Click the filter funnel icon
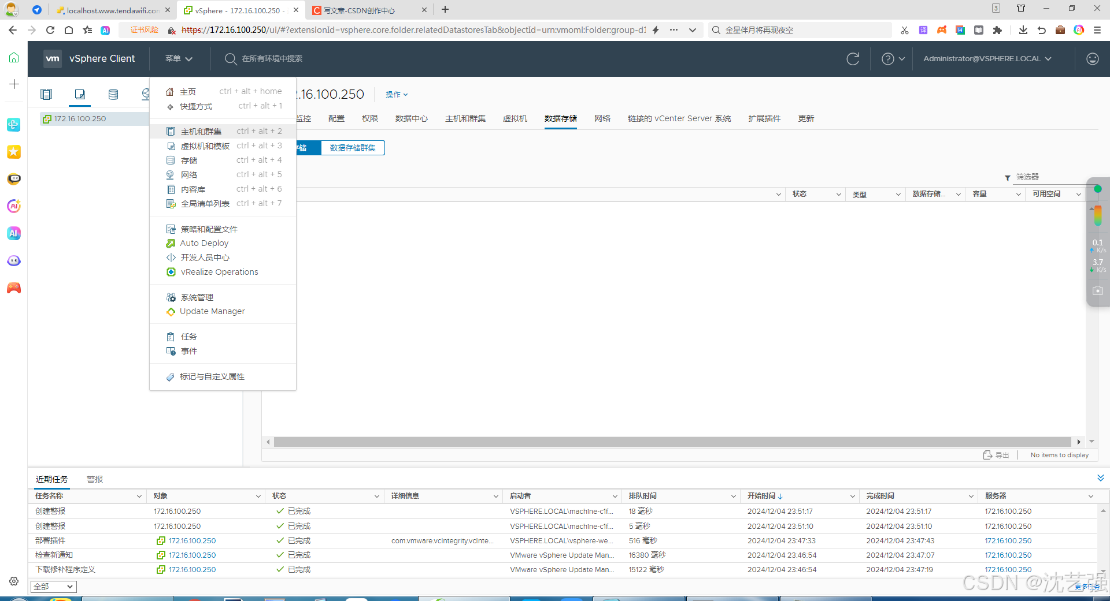Screen dimensions: 1110x601 pos(1008,177)
